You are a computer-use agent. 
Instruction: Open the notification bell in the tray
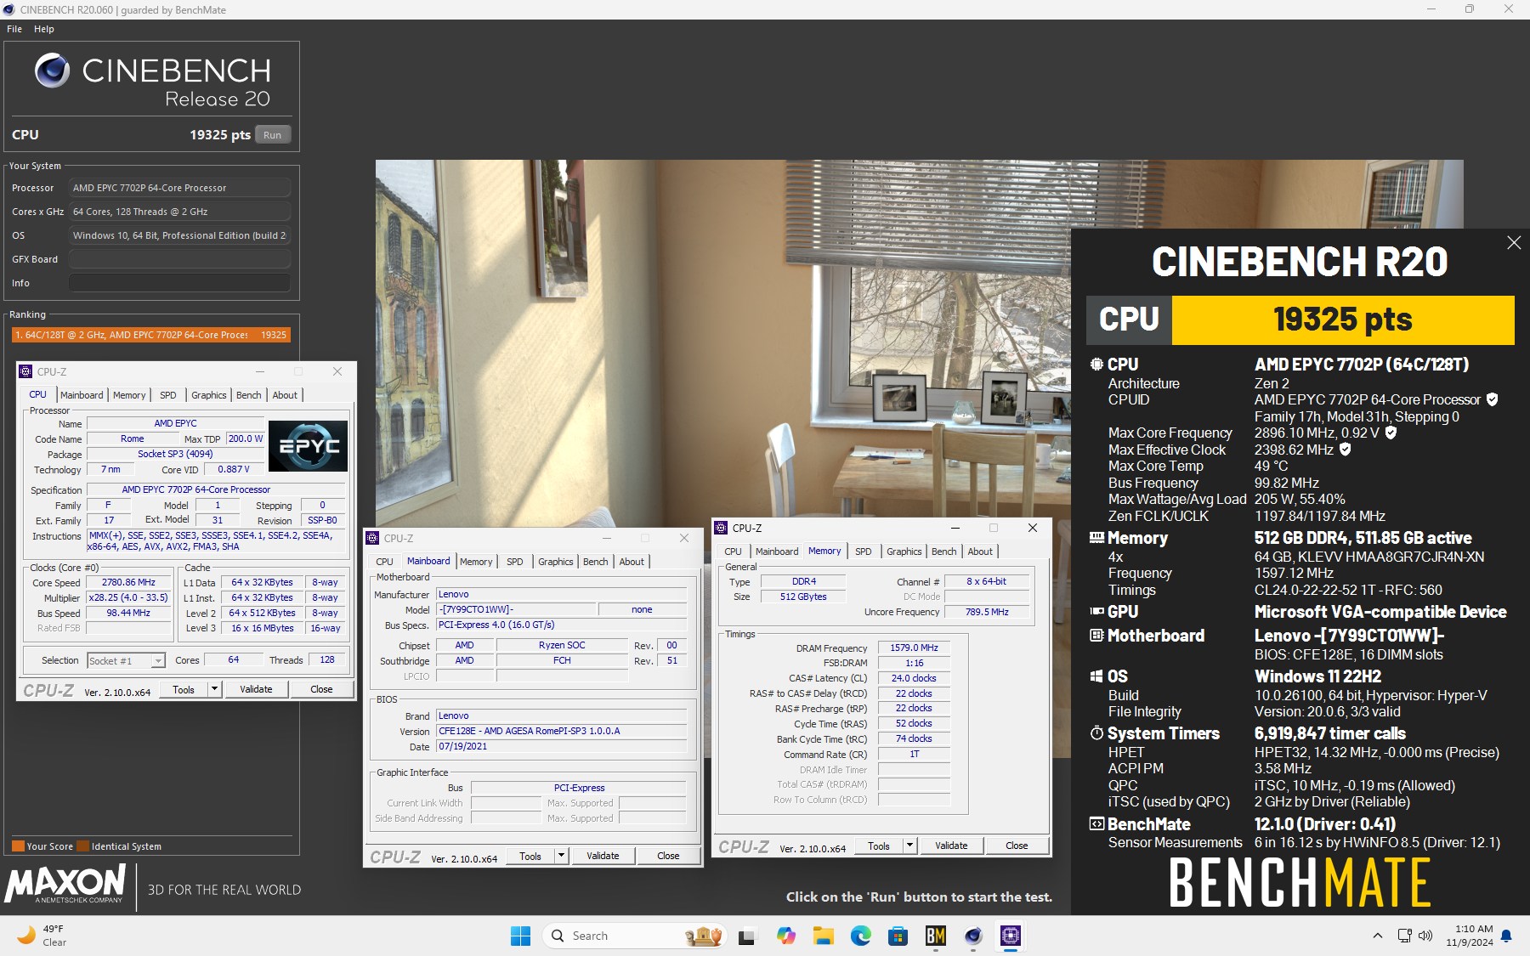click(x=1506, y=936)
